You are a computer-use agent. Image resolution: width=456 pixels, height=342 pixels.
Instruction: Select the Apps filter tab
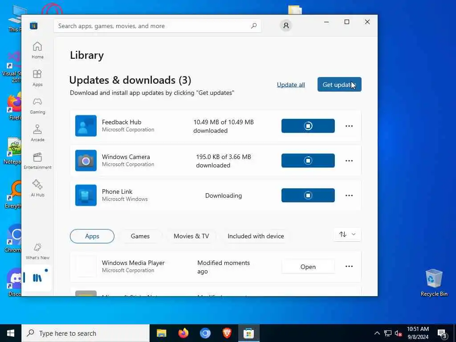click(92, 236)
